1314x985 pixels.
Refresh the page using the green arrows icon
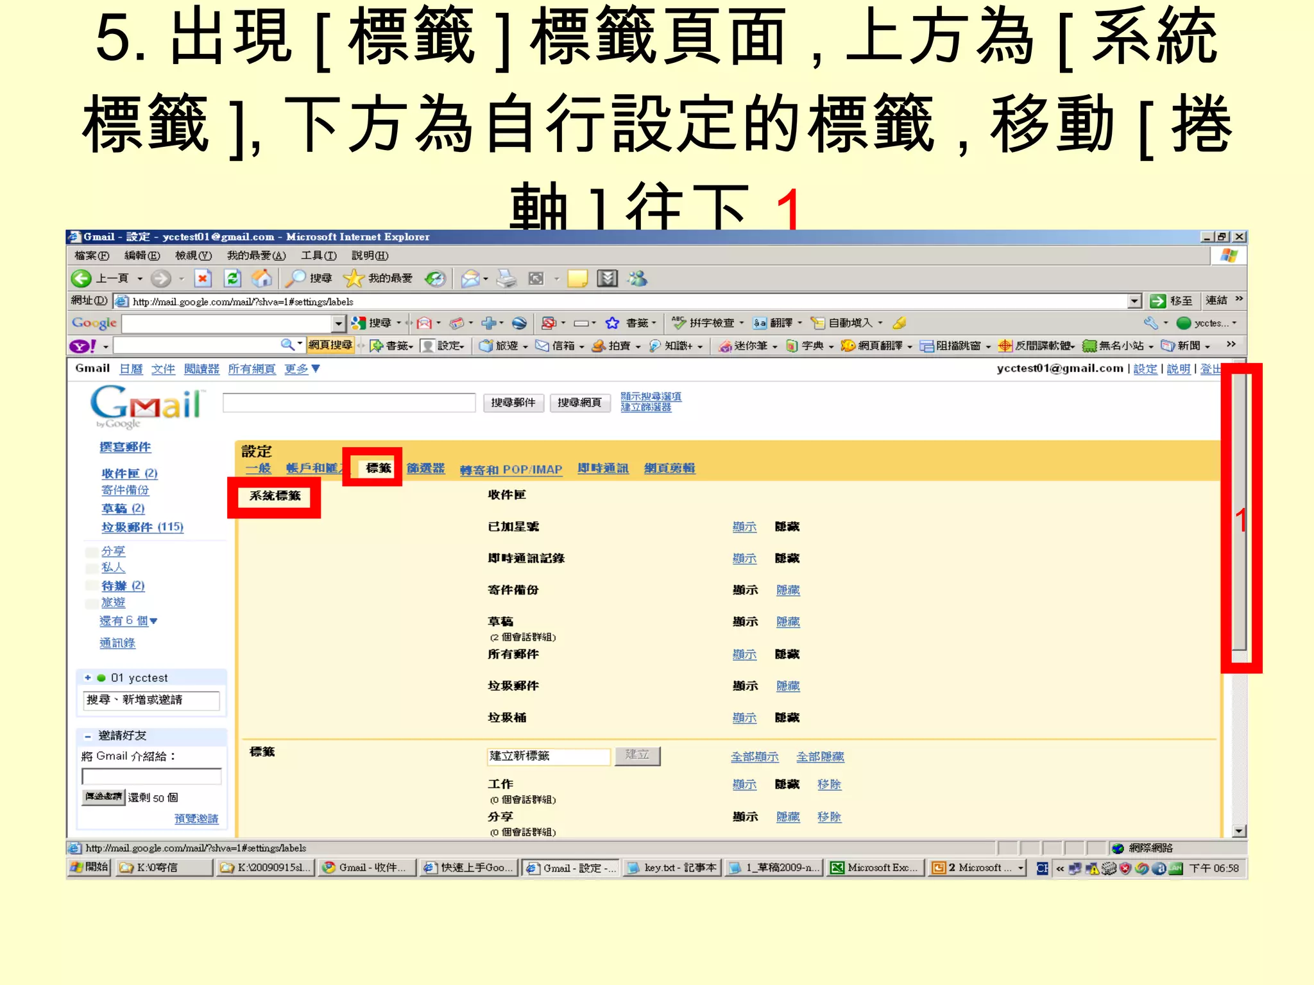232,278
